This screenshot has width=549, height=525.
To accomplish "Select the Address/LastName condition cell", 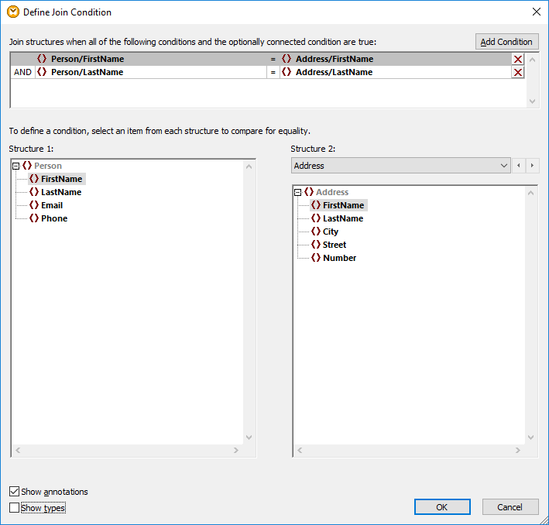I will click(396, 72).
